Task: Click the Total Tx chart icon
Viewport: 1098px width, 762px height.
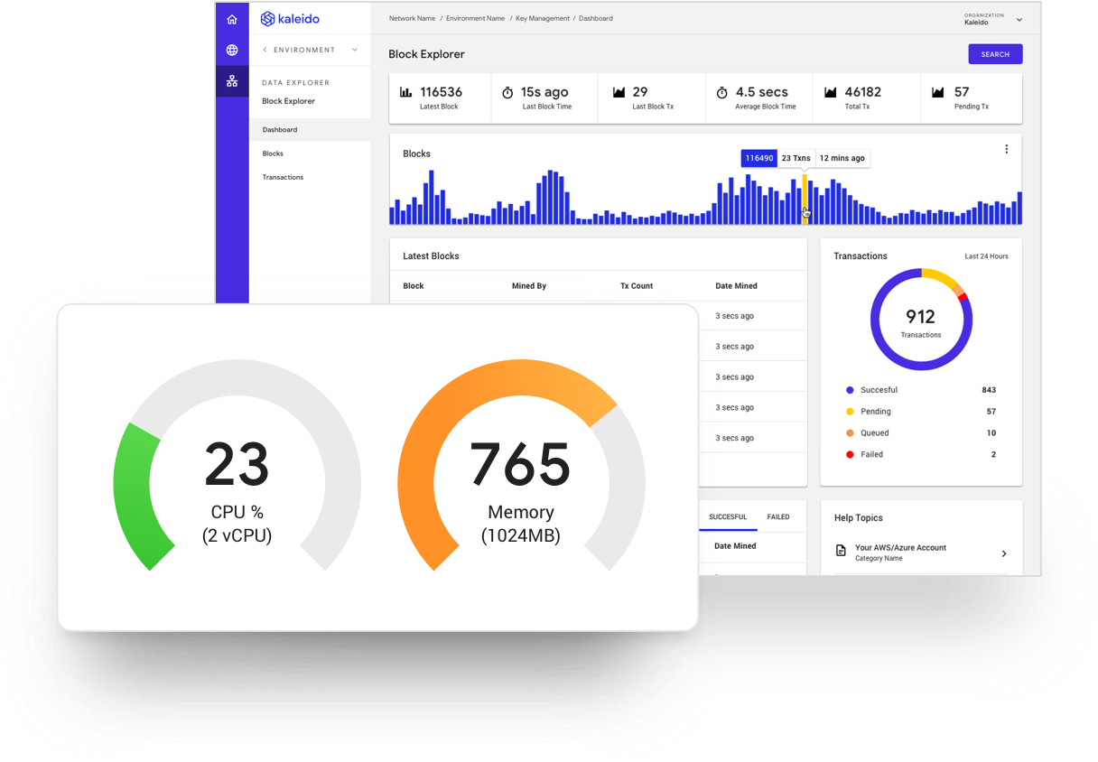Action: tap(831, 92)
